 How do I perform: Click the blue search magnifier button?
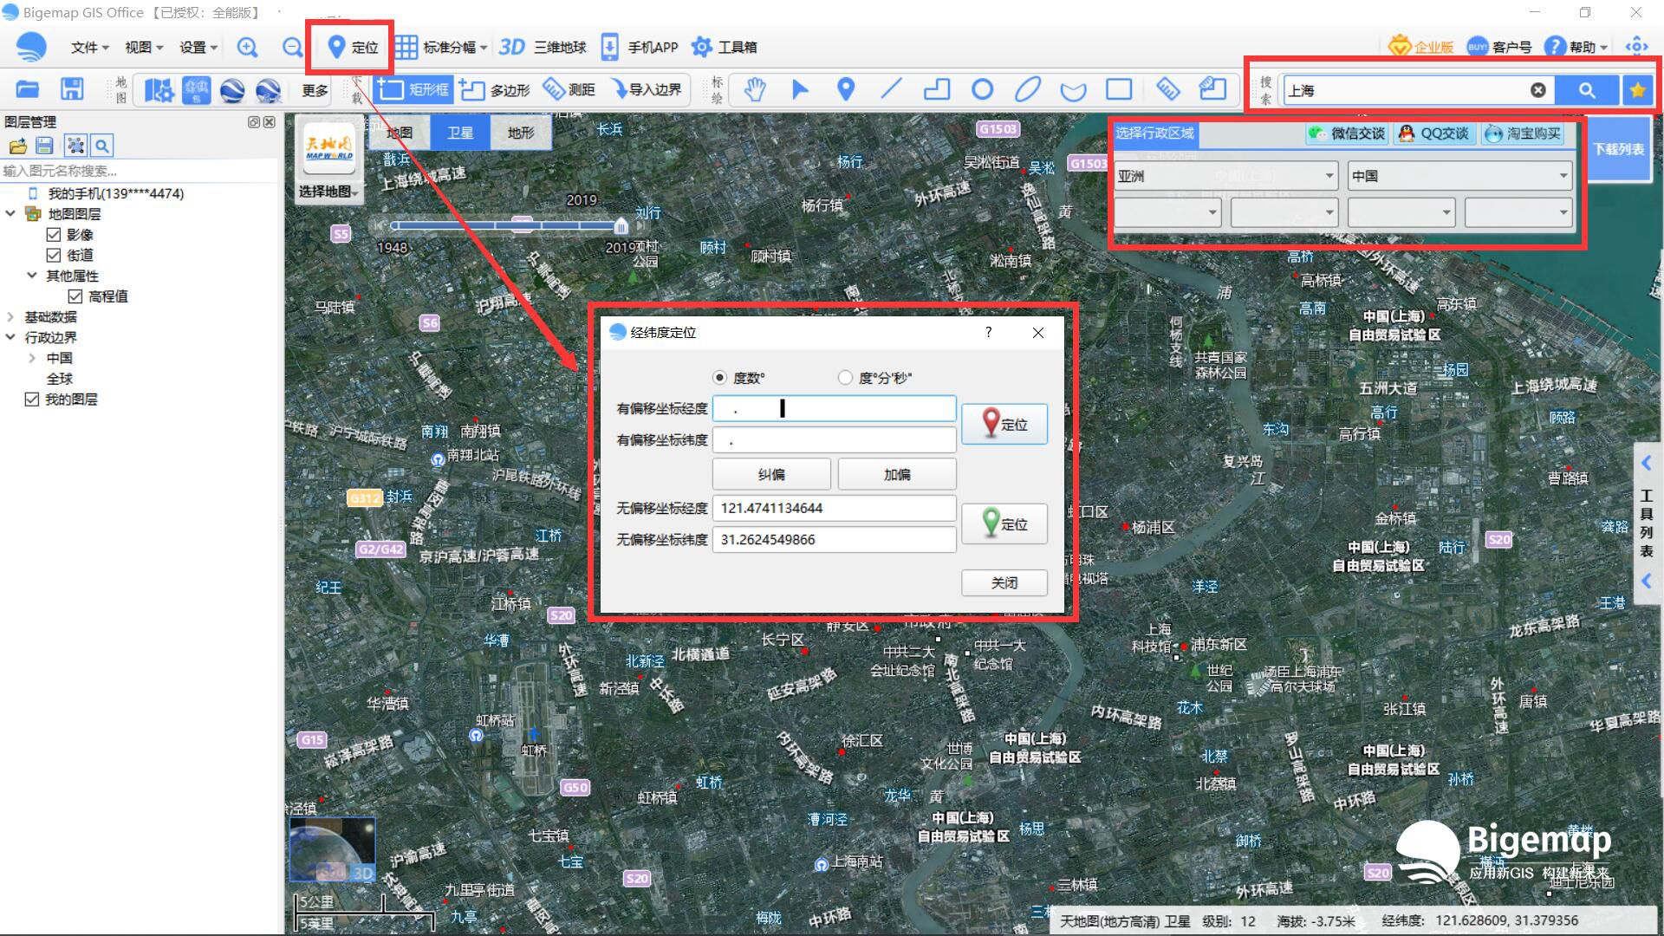tap(1587, 90)
